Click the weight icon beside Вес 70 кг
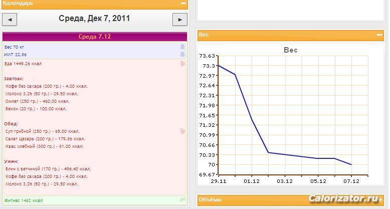Screen dimensions: 390x209 tap(182, 47)
